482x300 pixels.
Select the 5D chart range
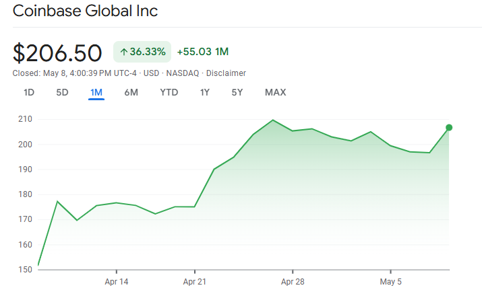click(62, 92)
